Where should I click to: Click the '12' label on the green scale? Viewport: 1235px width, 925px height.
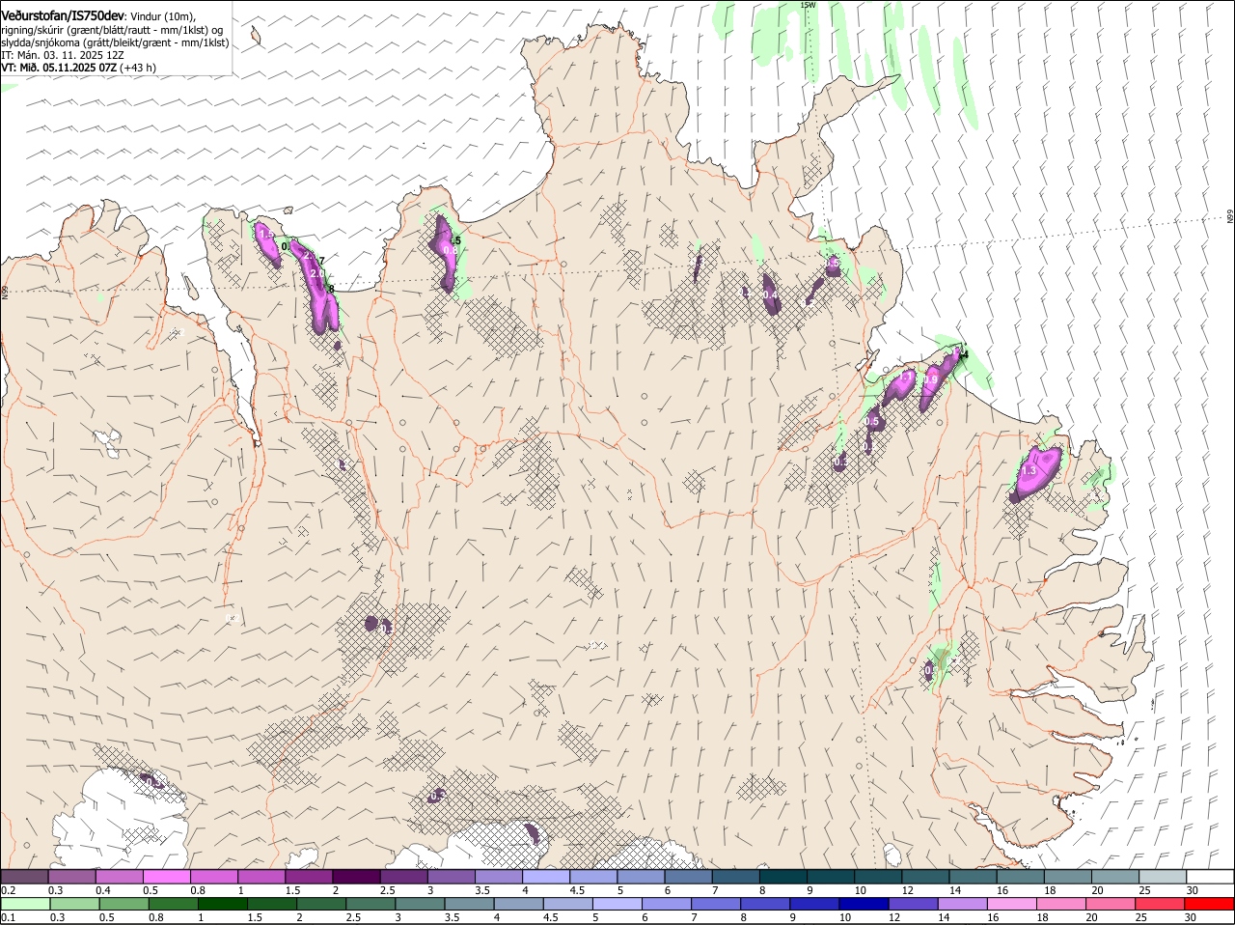pyautogui.click(x=895, y=917)
